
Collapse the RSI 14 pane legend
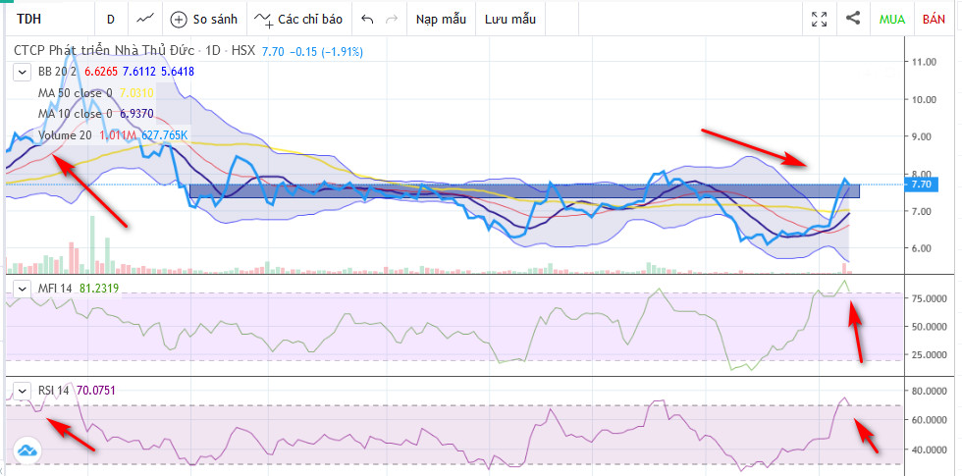point(23,391)
